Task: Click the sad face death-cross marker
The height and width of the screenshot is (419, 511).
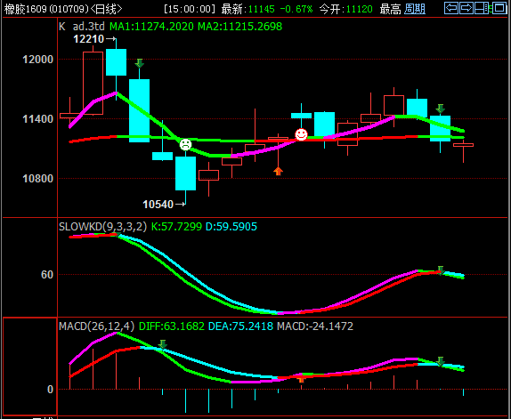Action: pyautogui.click(x=185, y=144)
